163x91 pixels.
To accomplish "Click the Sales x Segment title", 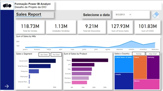I will 24,54.
